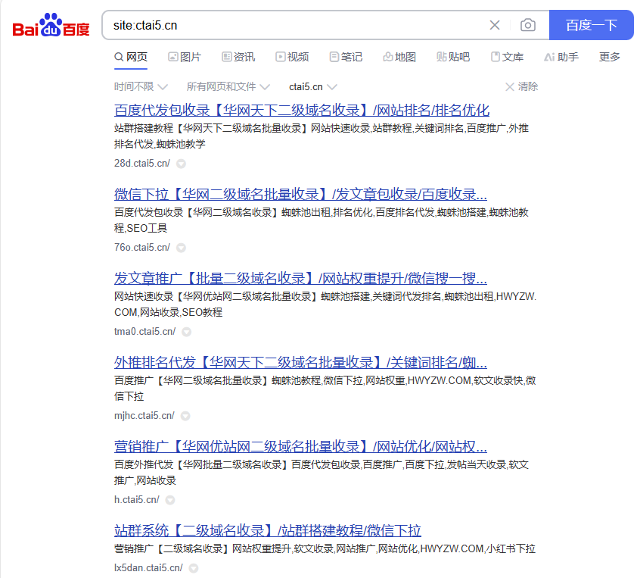Image resolution: width=640 pixels, height=578 pixels.
Task: Open the 贴吧 tab
Action: pyautogui.click(x=453, y=57)
